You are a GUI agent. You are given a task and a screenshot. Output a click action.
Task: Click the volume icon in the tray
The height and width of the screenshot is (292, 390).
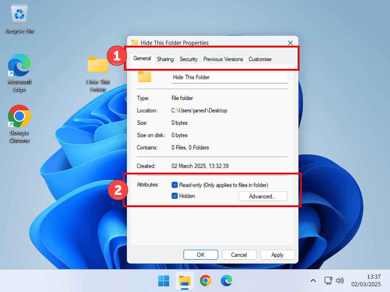(339, 281)
